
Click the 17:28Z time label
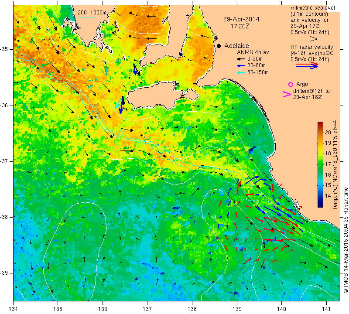pyautogui.click(x=240, y=26)
